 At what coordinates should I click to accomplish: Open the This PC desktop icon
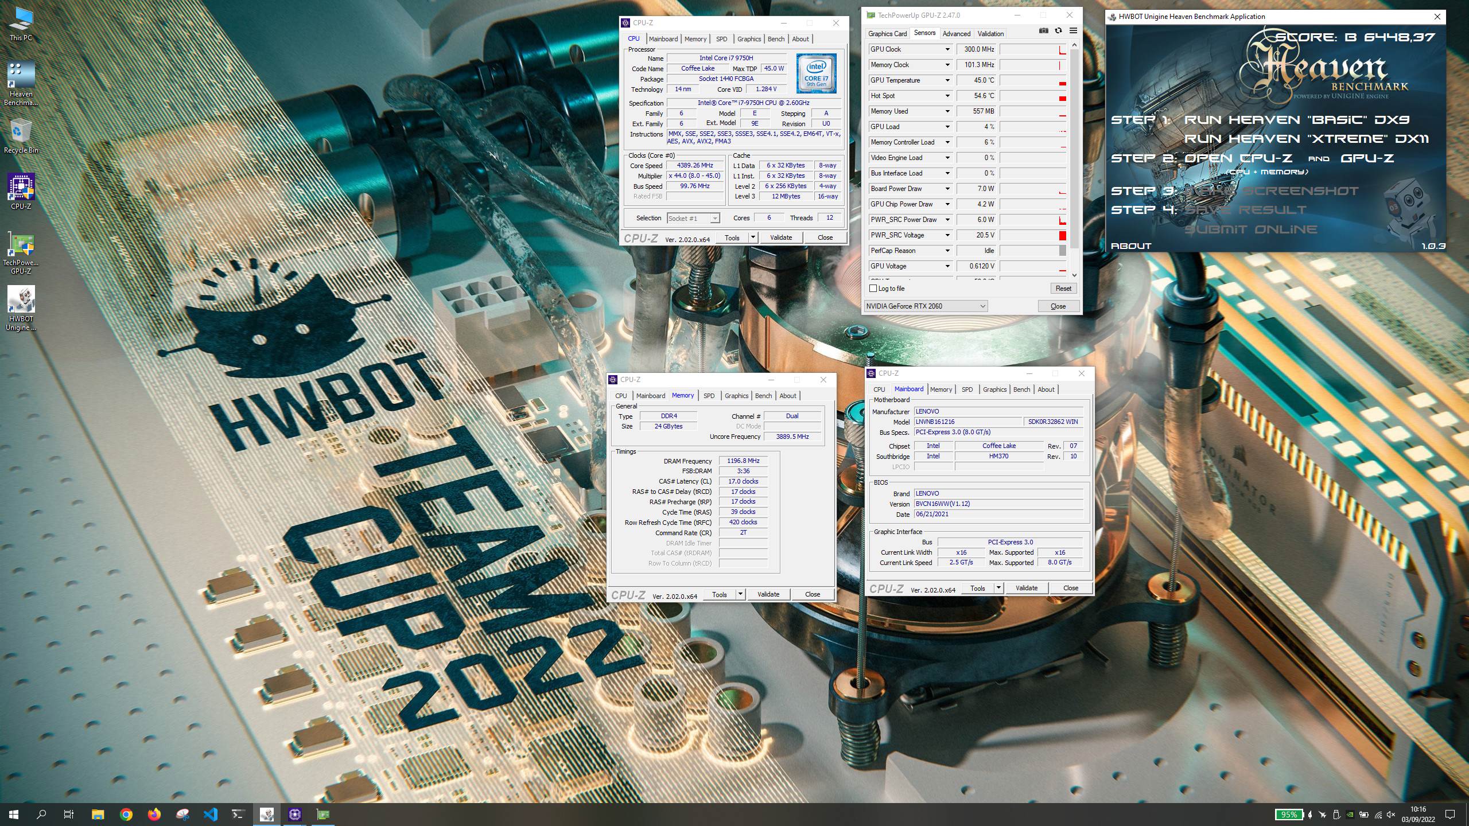[x=21, y=25]
